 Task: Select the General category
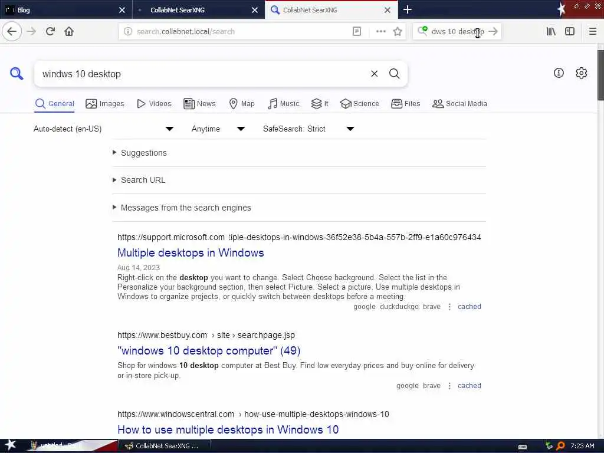pos(54,104)
